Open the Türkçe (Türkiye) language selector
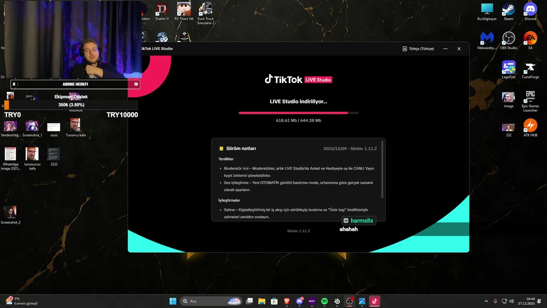The width and height of the screenshot is (547, 308). [x=418, y=49]
